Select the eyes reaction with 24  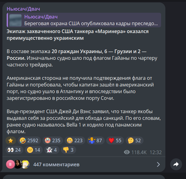(14, 150)
